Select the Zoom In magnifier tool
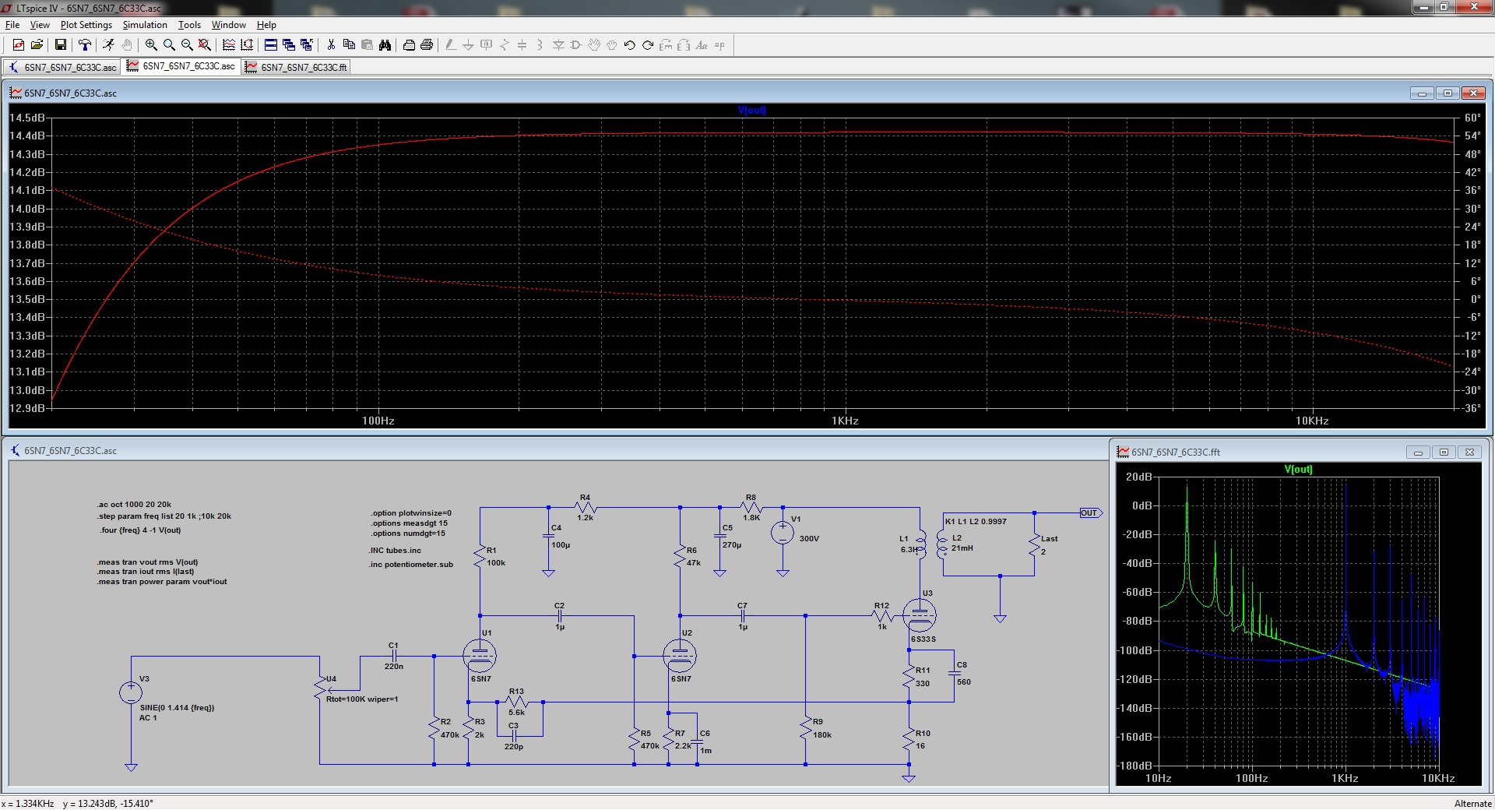Screen dimensions: 1495x810 (x=151, y=45)
